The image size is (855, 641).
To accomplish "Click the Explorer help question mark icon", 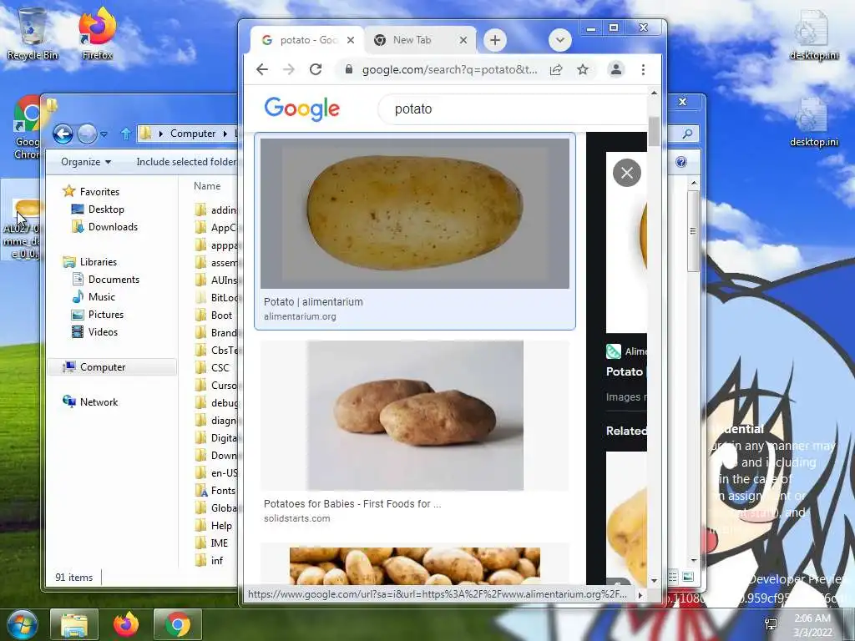I will [x=681, y=162].
